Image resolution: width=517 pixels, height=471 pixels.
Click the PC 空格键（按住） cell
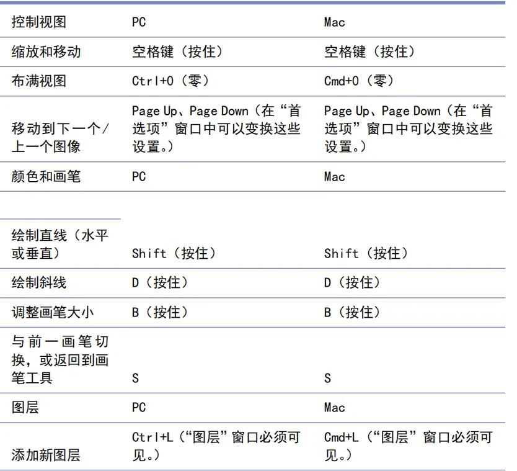tap(177, 52)
